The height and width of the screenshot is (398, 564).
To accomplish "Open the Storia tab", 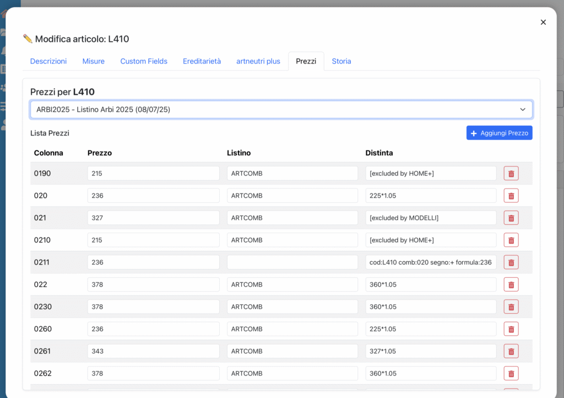I will [341, 61].
